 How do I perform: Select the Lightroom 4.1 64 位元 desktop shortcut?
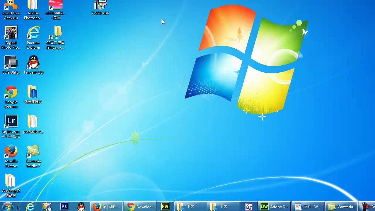click(11, 127)
